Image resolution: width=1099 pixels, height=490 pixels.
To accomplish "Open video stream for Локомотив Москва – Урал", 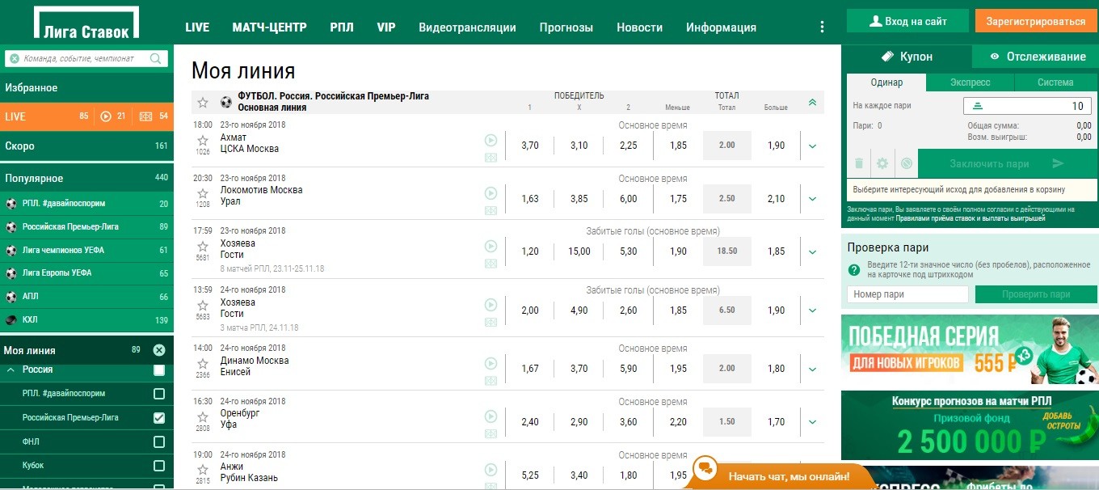I will [491, 193].
